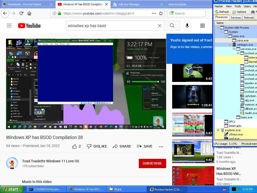The width and height of the screenshot is (257, 193).
Task: Collapse first svchost.exe tree node
Action: (238, 53)
